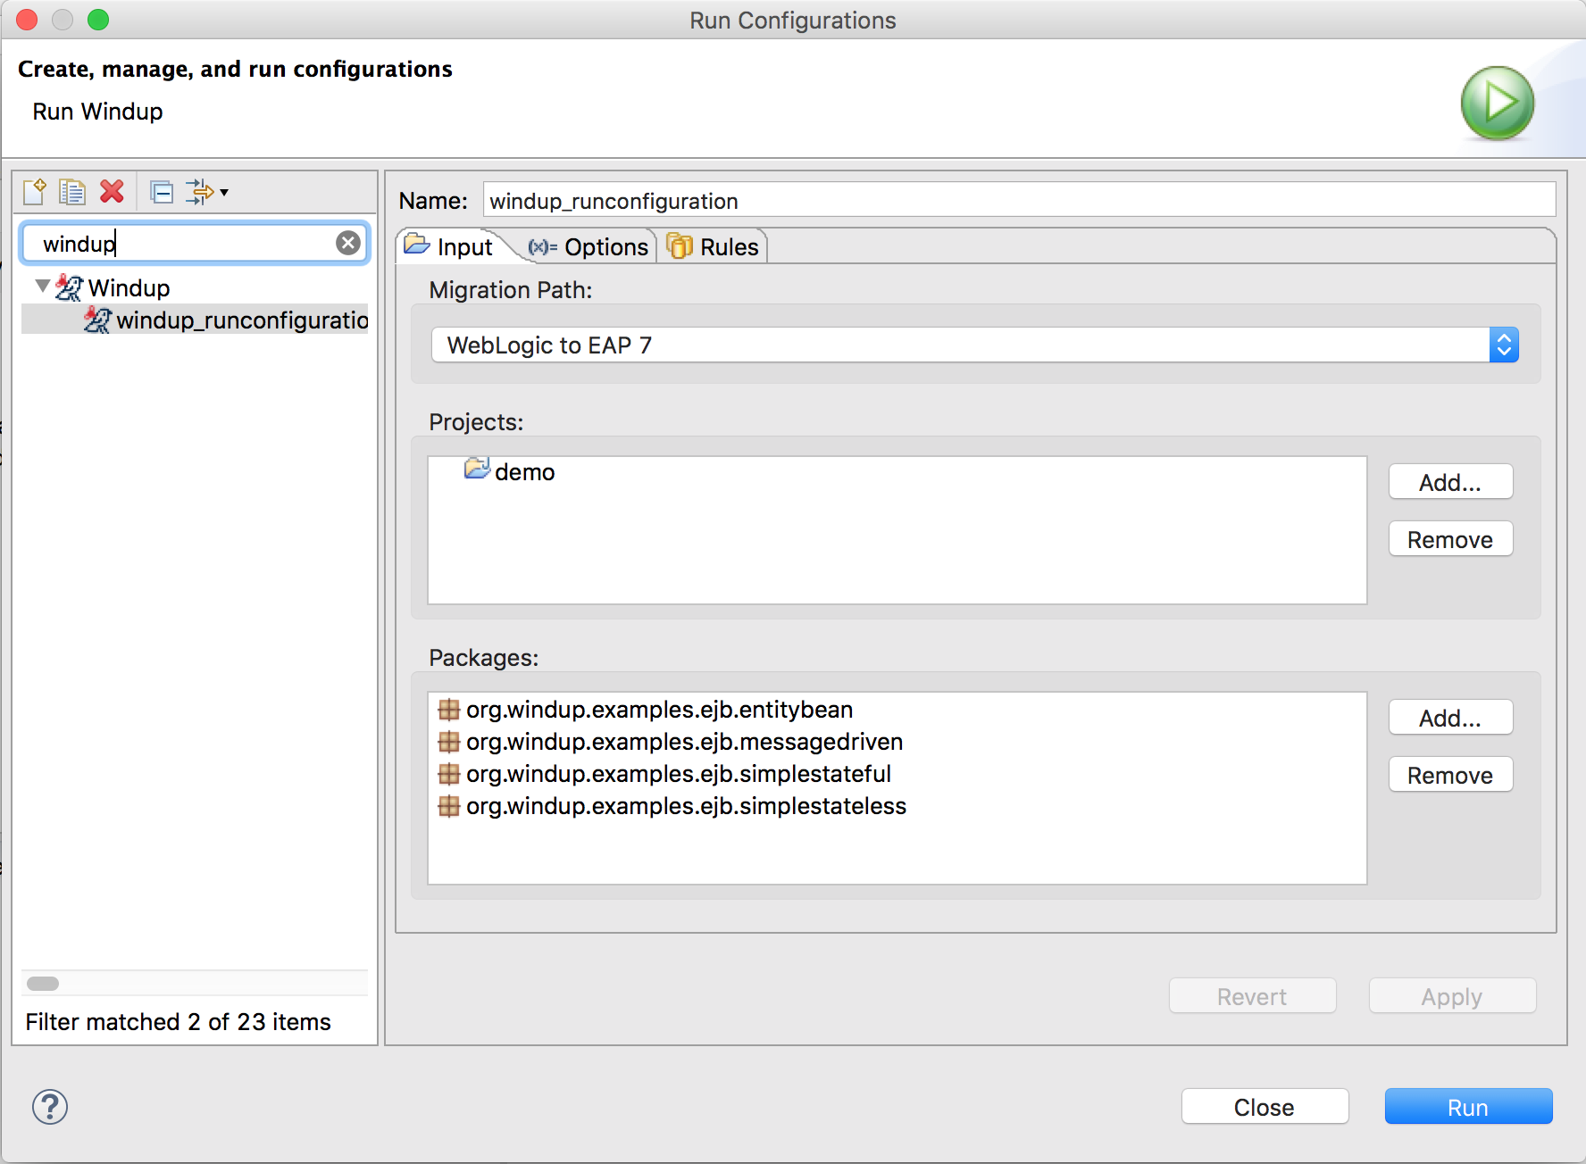This screenshot has height=1164, width=1586.
Task: Click inside the Name text field
Action: point(1018,201)
